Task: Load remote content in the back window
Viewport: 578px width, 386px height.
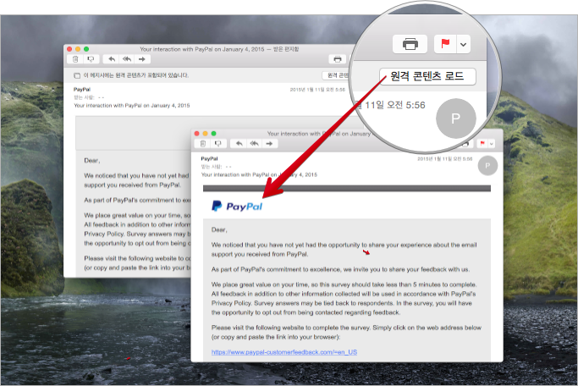Action: pos(337,75)
